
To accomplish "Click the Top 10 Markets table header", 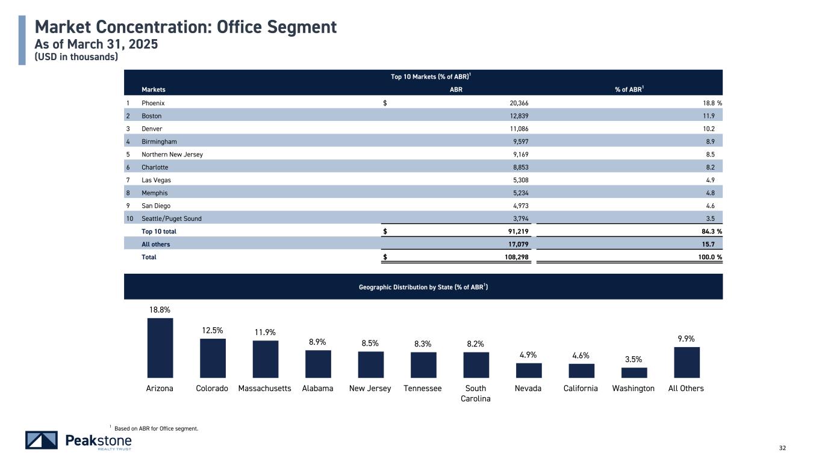I will pos(423,76).
